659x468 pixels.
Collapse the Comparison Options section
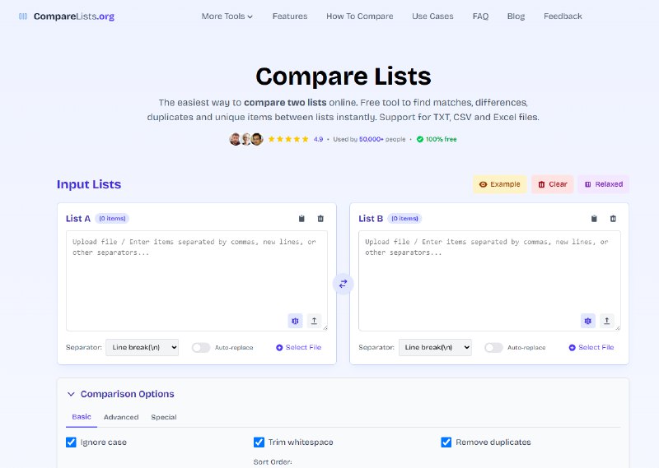click(x=71, y=395)
